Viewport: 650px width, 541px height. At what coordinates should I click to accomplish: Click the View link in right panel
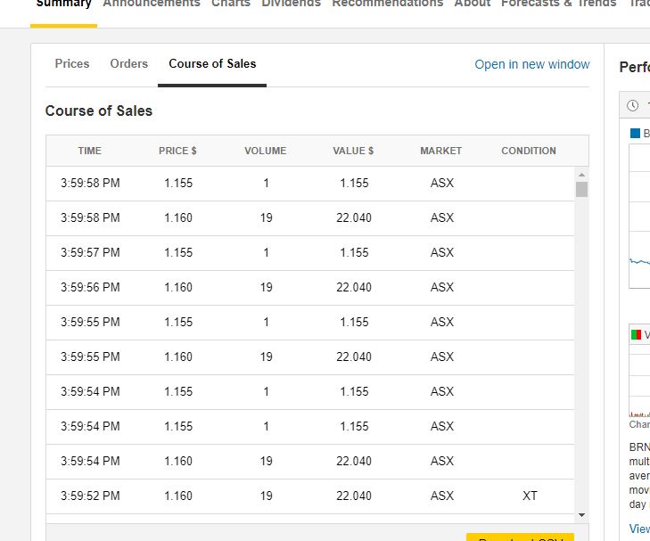639,529
